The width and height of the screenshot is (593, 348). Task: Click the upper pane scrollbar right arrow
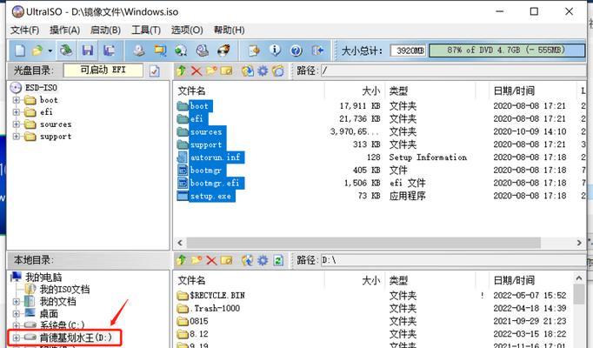pos(579,243)
